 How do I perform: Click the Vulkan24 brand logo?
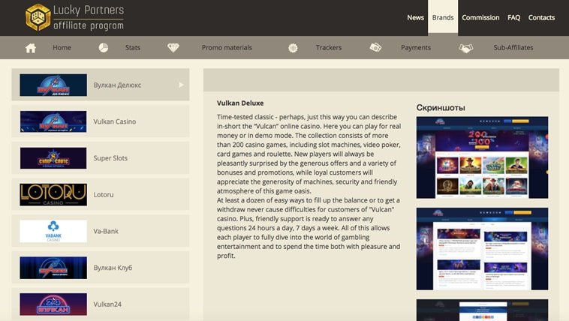[x=53, y=304]
